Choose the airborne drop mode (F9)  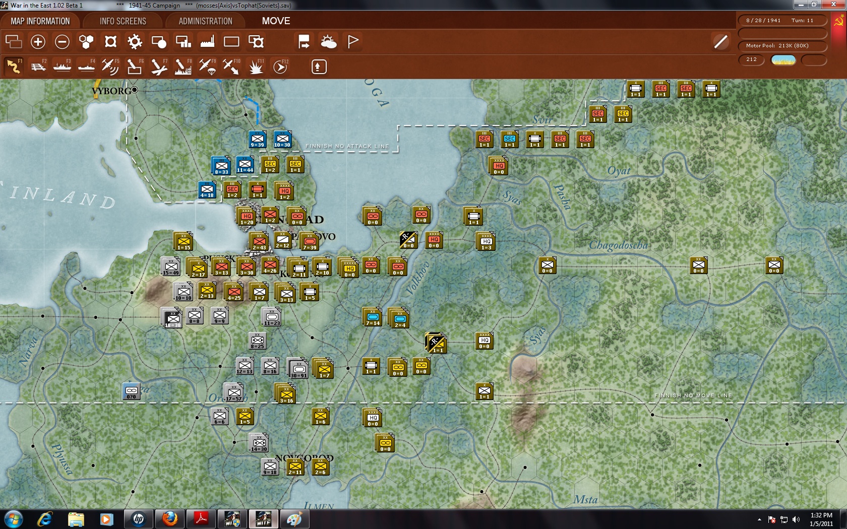207,66
